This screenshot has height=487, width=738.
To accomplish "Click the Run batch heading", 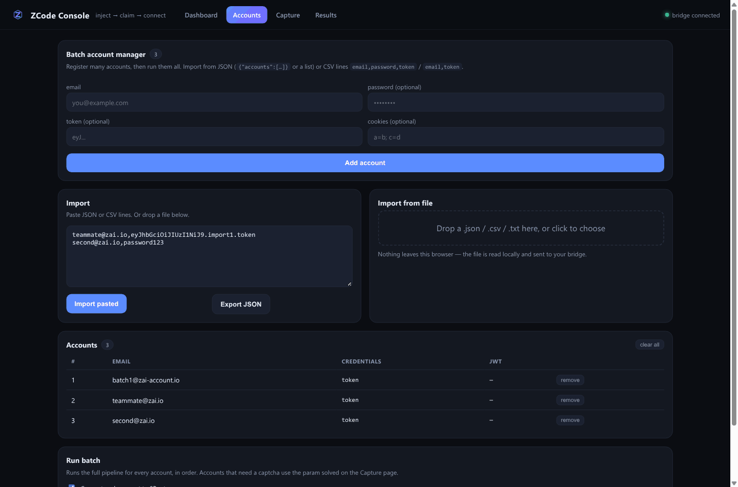I will tap(83, 460).
